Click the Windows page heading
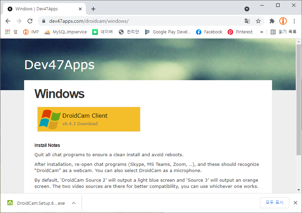The image size is (302, 213). 59,94
